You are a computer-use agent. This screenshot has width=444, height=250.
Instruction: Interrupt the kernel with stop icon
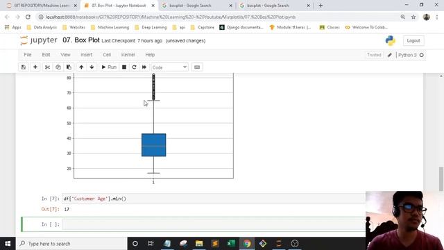[x=124, y=67]
